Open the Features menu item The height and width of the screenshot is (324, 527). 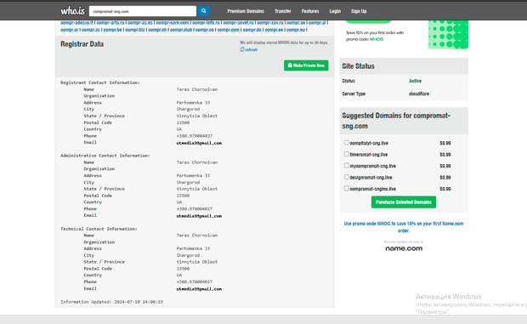tap(310, 11)
